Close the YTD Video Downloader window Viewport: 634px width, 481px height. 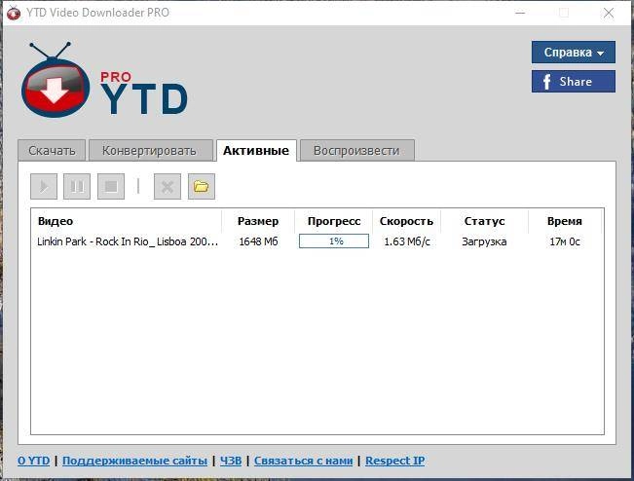(x=609, y=13)
